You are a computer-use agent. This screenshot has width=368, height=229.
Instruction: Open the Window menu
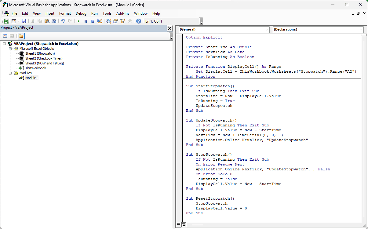[x=141, y=13]
